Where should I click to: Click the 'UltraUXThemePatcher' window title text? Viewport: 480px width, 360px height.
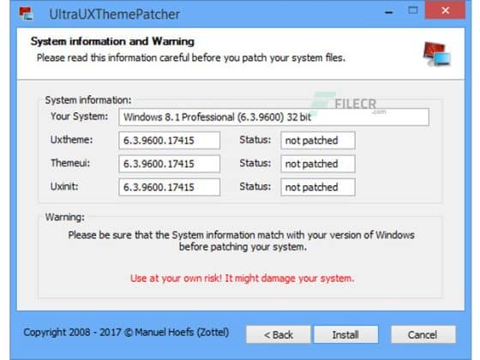114,14
